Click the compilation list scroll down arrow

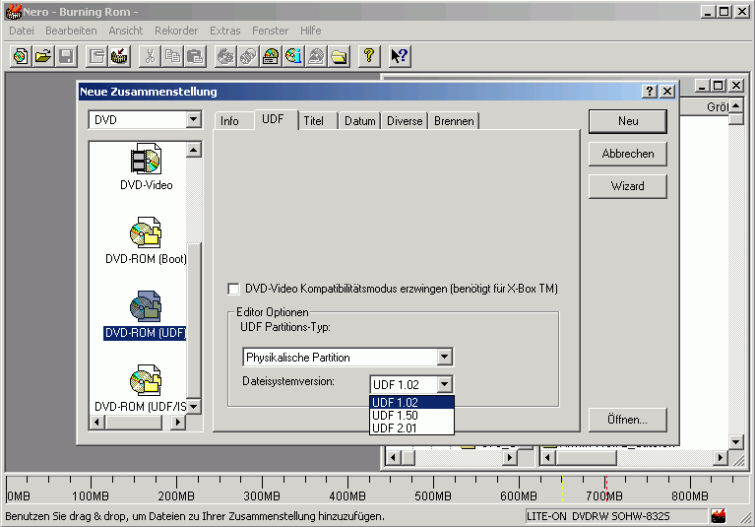tap(194, 407)
